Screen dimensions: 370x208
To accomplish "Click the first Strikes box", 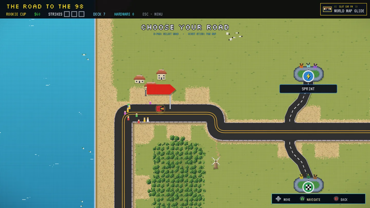I will tap(67, 14).
